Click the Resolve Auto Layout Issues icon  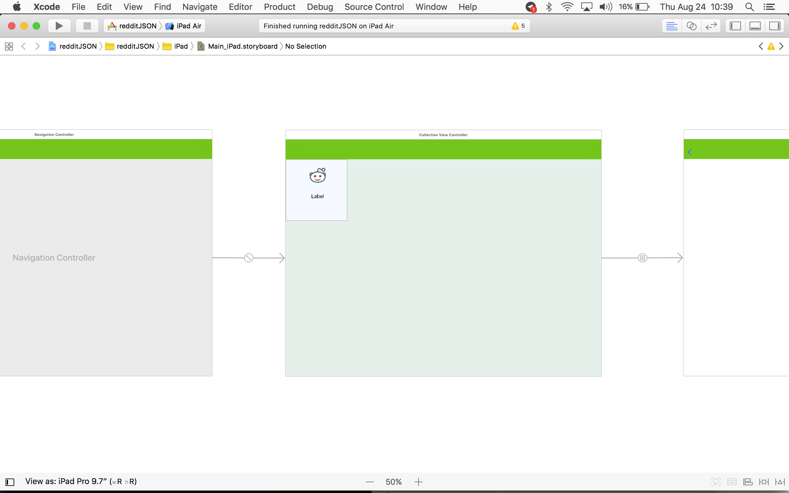tap(780, 482)
